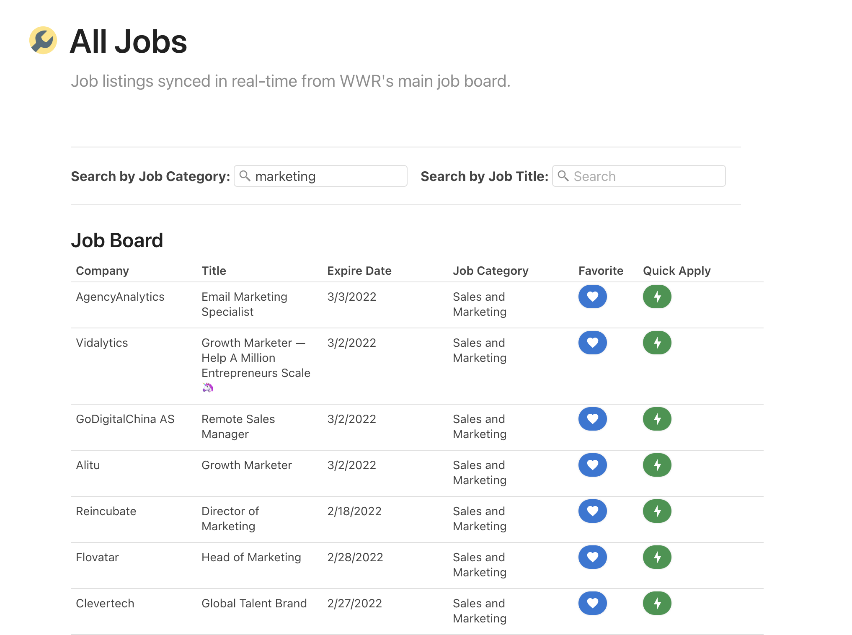Screen dimensions: 852x635
Task: Quick apply to Alitu's Growth Marketer position
Action: pyautogui.click(x=656, y=465)
